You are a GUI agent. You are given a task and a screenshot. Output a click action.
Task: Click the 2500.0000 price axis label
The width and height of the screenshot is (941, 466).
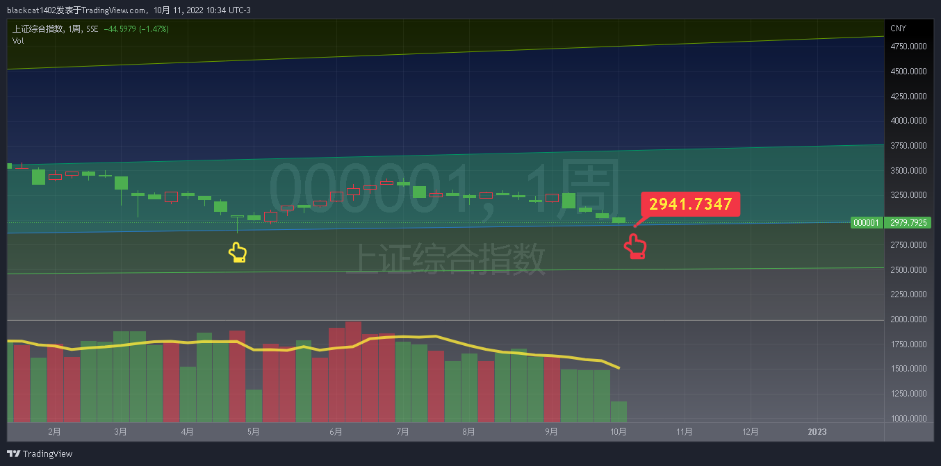pos(909,270)
